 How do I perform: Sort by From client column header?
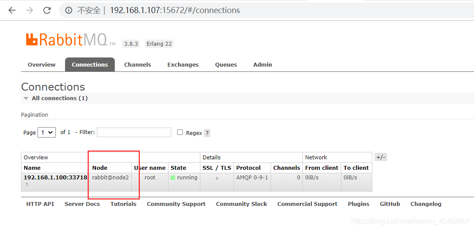pos(322,168)
